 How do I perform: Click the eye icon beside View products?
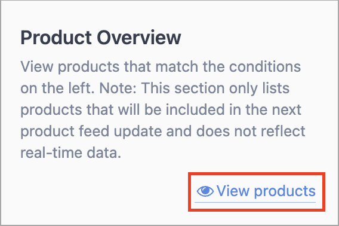205,191
